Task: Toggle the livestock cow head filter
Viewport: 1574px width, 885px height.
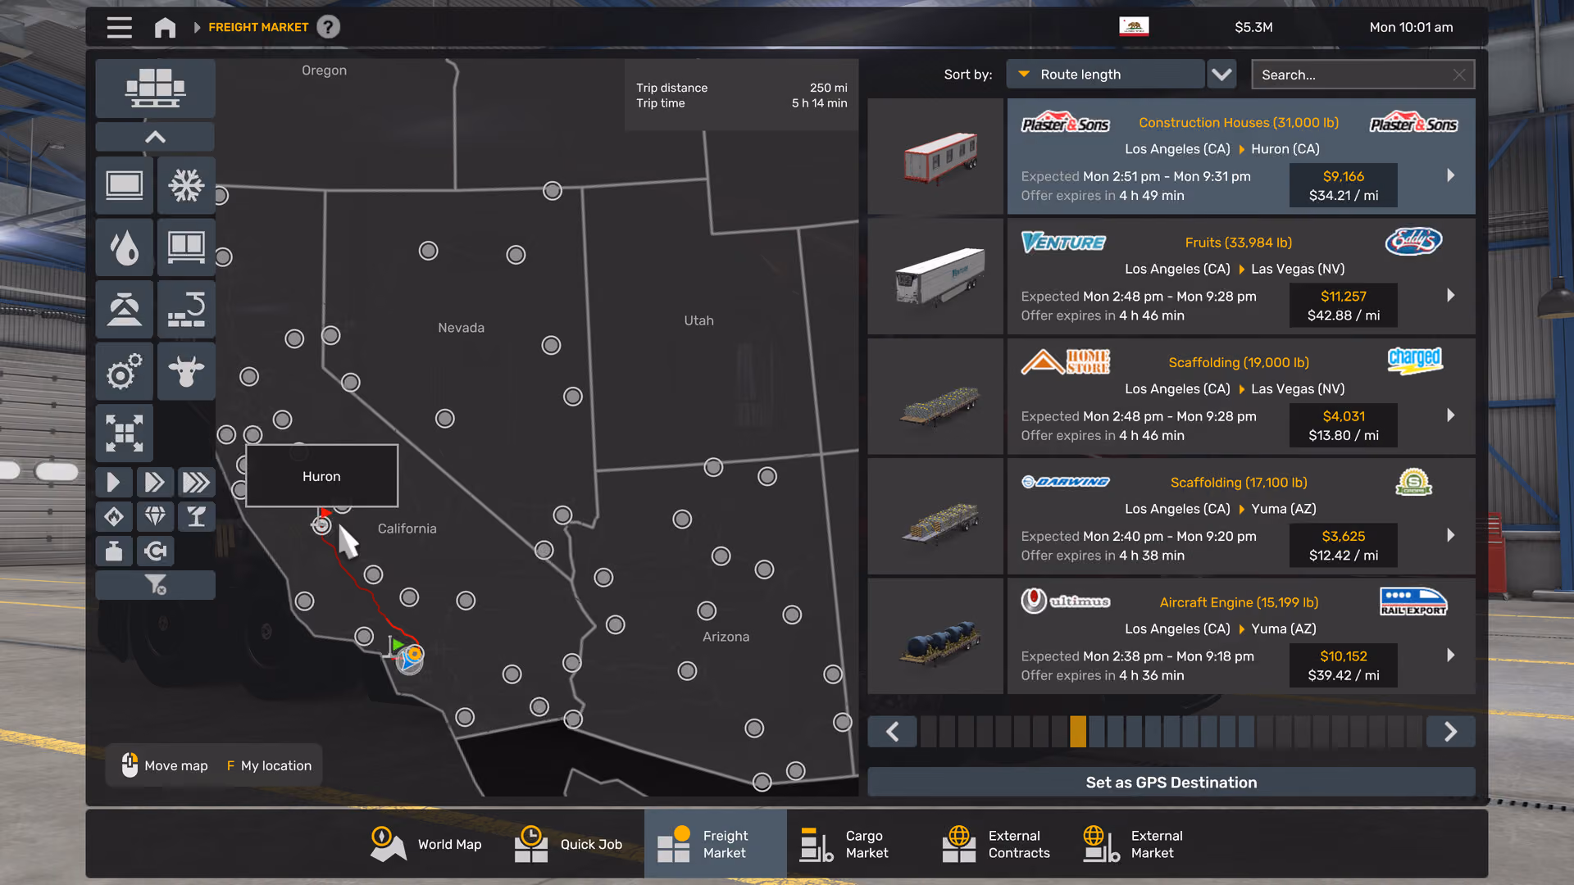Action: pos(186,372)
